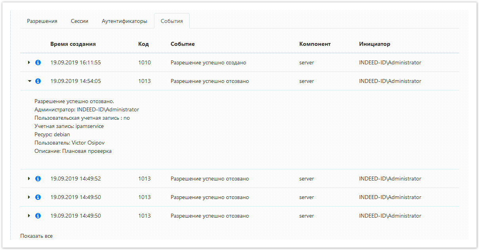This screenshot has width=479, height=250.
Task: Expand the second-to-last event row arrow
Action: click(29, 197)
